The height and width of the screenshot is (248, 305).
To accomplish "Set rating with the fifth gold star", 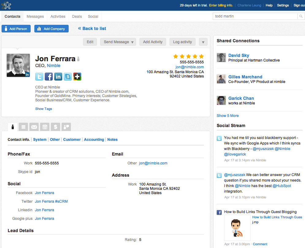I will pos(201,56).
